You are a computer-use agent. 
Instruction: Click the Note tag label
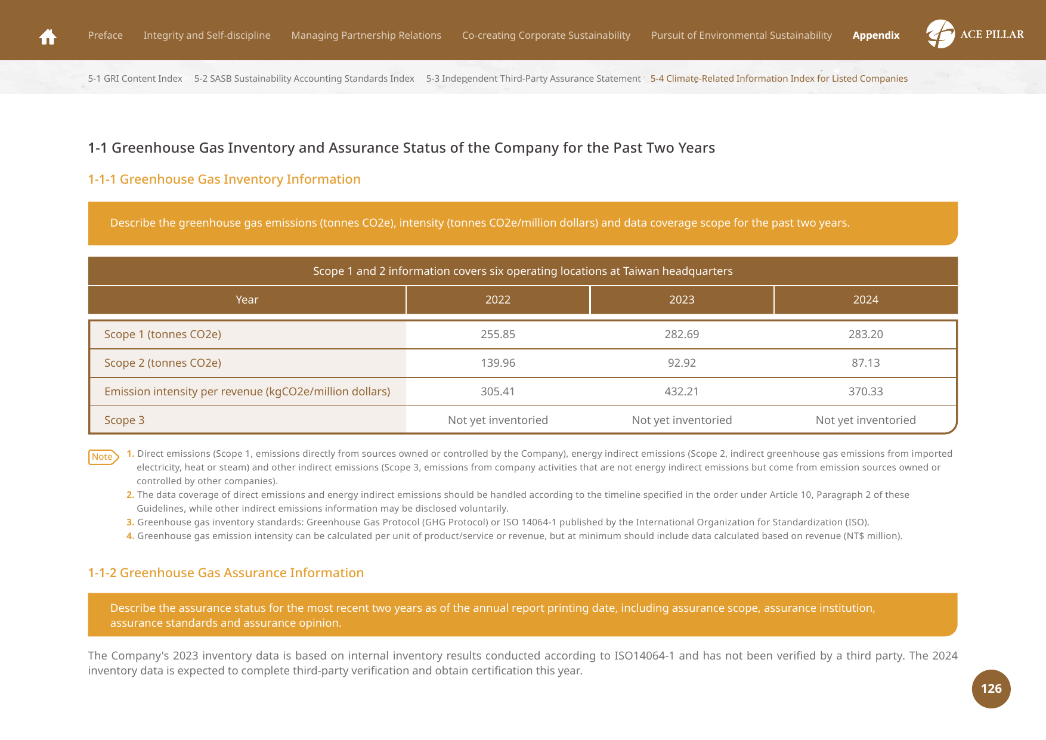click(103, 457)
